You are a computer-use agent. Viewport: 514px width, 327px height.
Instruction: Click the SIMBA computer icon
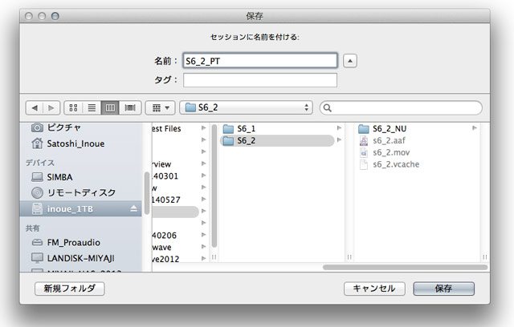37,177
